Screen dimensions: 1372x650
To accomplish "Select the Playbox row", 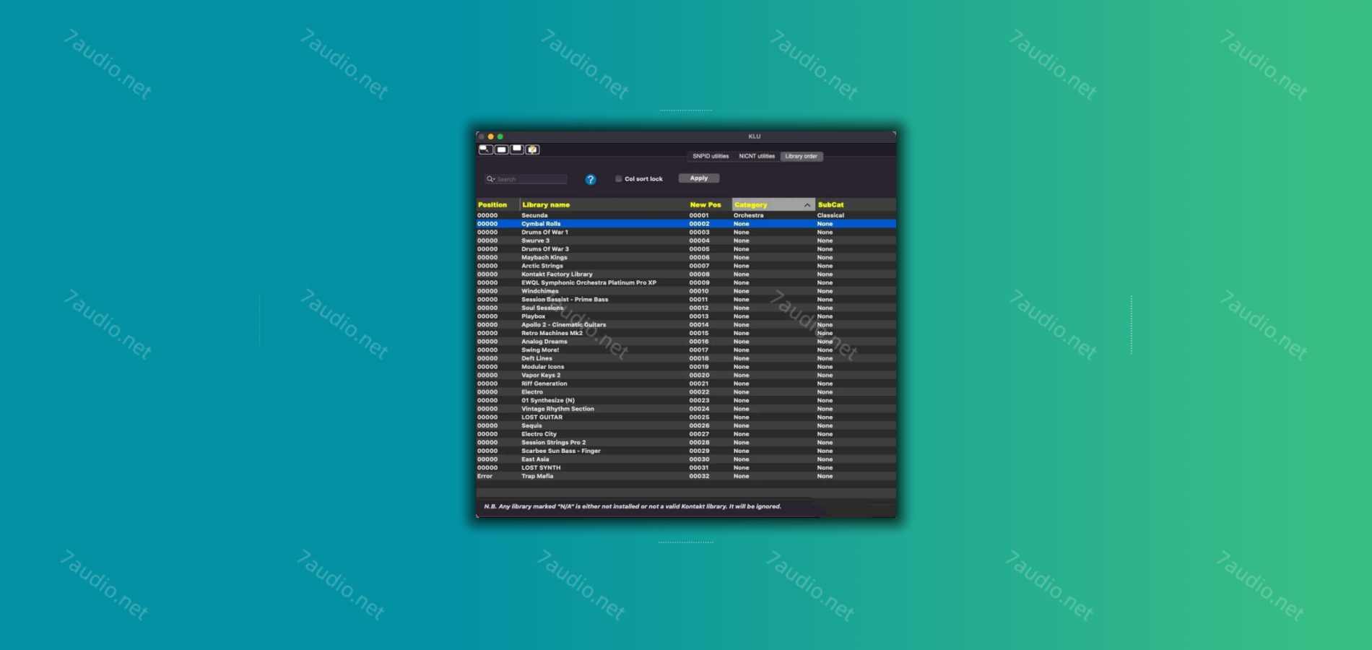I will click(686, 316).
